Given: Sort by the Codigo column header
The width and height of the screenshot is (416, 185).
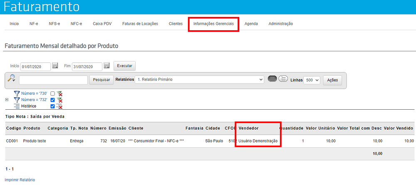Looking at the screenshot, I should [x=14, y=128].
